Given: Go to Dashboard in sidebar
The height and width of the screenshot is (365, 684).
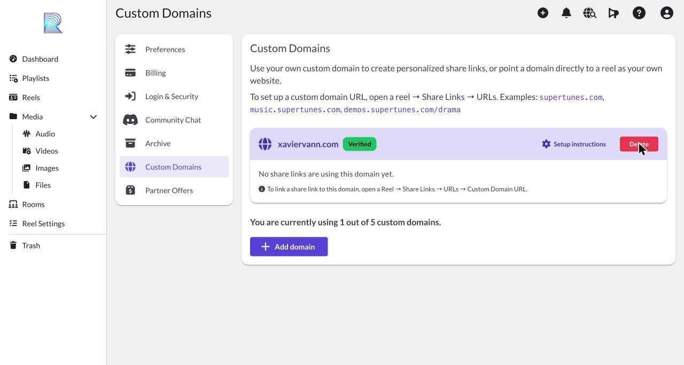Looking at the screenshot, I should point(40,59).
